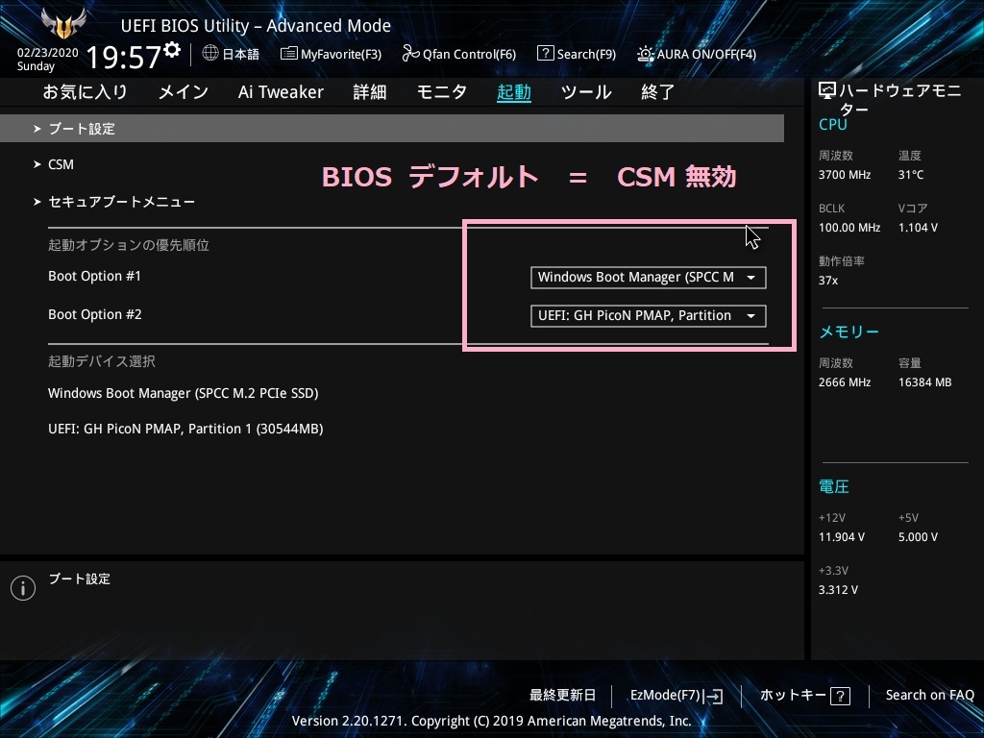Viewport: 984px width, 738px height.
Task: Click the 電圧 section heading
Action: 834,486
